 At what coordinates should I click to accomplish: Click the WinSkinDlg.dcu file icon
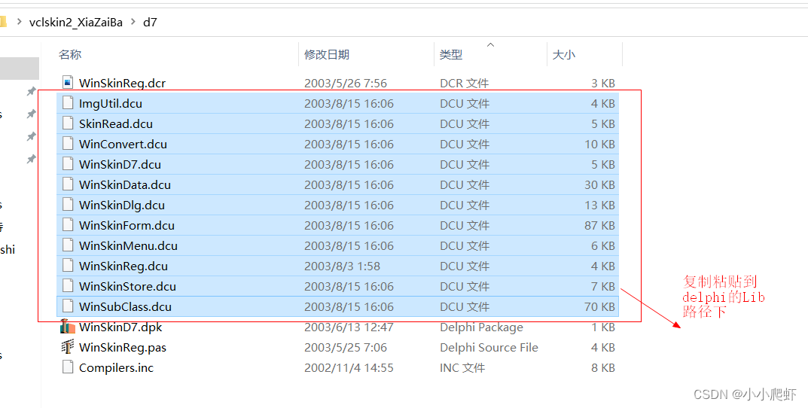click(x=68, y=205)
